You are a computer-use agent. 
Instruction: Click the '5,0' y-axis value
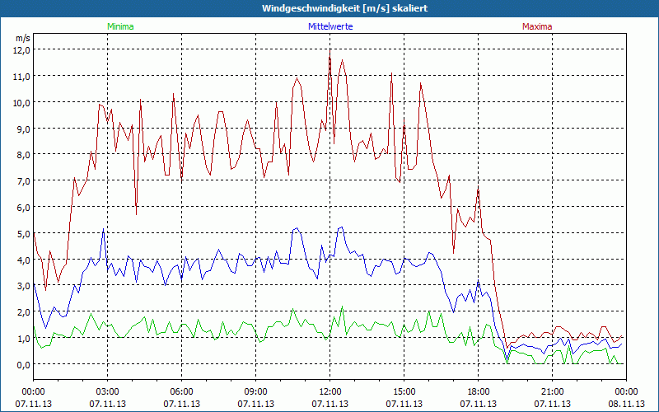pos(25,233)
